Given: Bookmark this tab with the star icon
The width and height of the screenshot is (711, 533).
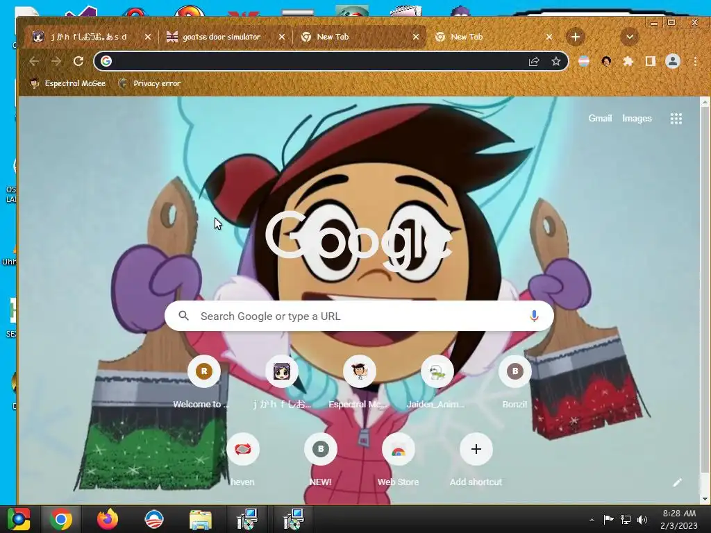Looking at the screenshot, I should (x=556, y=61).
